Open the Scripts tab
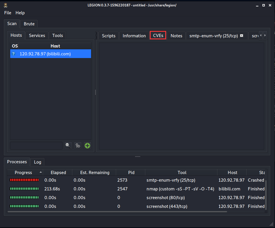The width and height of the screenshot is (275, 228). coord(109,36)
